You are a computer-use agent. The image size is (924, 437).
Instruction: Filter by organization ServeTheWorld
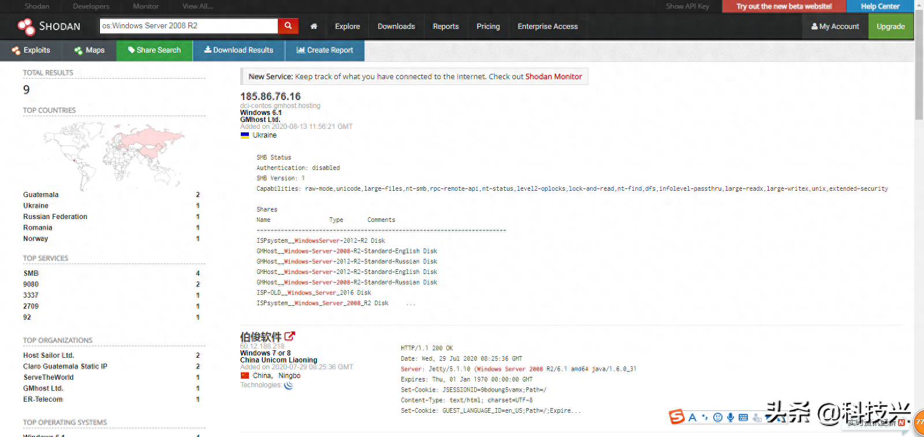[48, 377]
